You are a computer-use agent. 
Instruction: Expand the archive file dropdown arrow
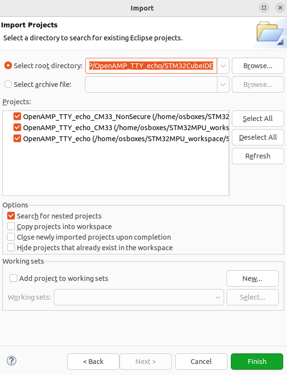click(x=223, y=85)
